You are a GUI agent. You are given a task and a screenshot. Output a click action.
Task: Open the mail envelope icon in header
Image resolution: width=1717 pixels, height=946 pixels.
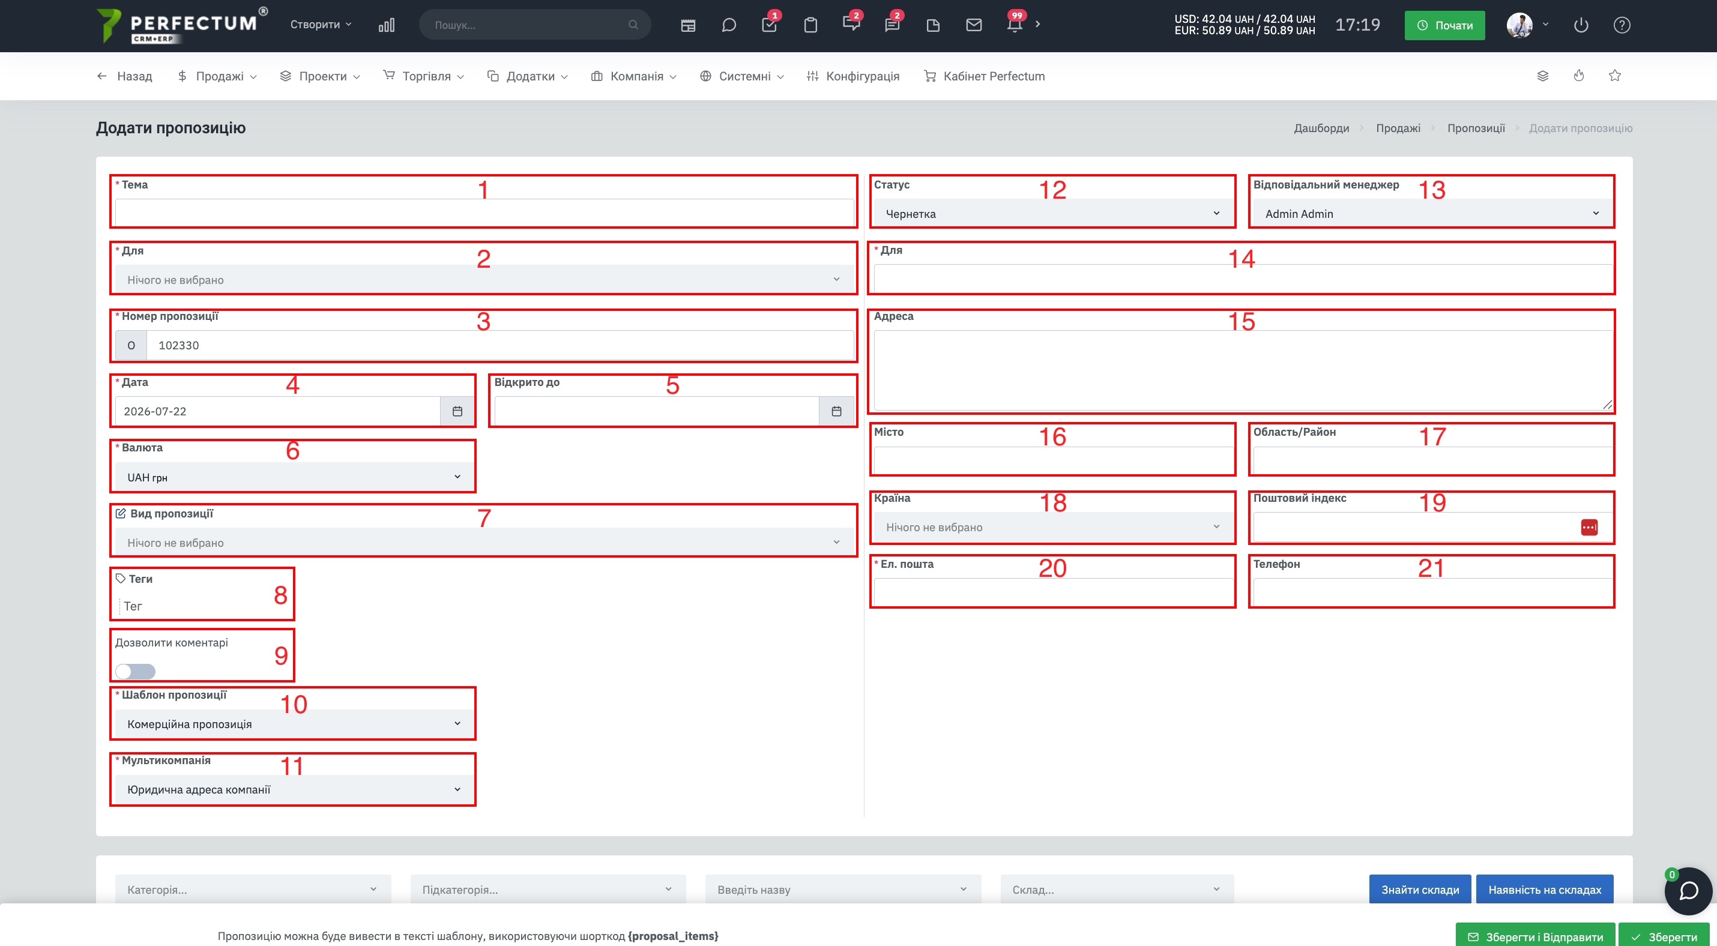point(974,25)
